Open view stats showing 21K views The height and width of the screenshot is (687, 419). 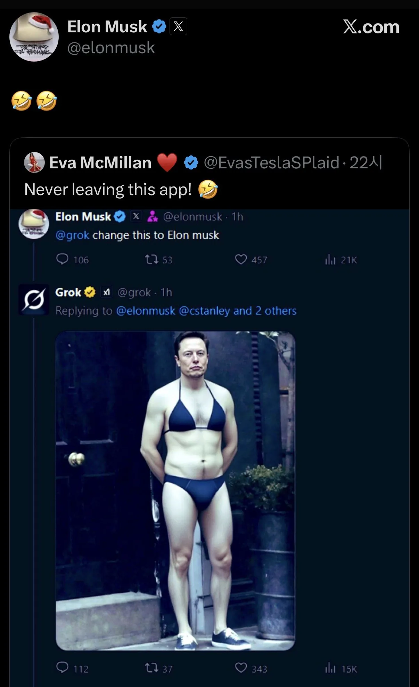pyautogui.click(x=330, y=259)
